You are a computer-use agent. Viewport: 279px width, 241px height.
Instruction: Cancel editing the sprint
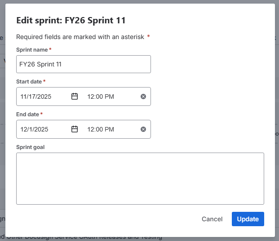[212, 219]
